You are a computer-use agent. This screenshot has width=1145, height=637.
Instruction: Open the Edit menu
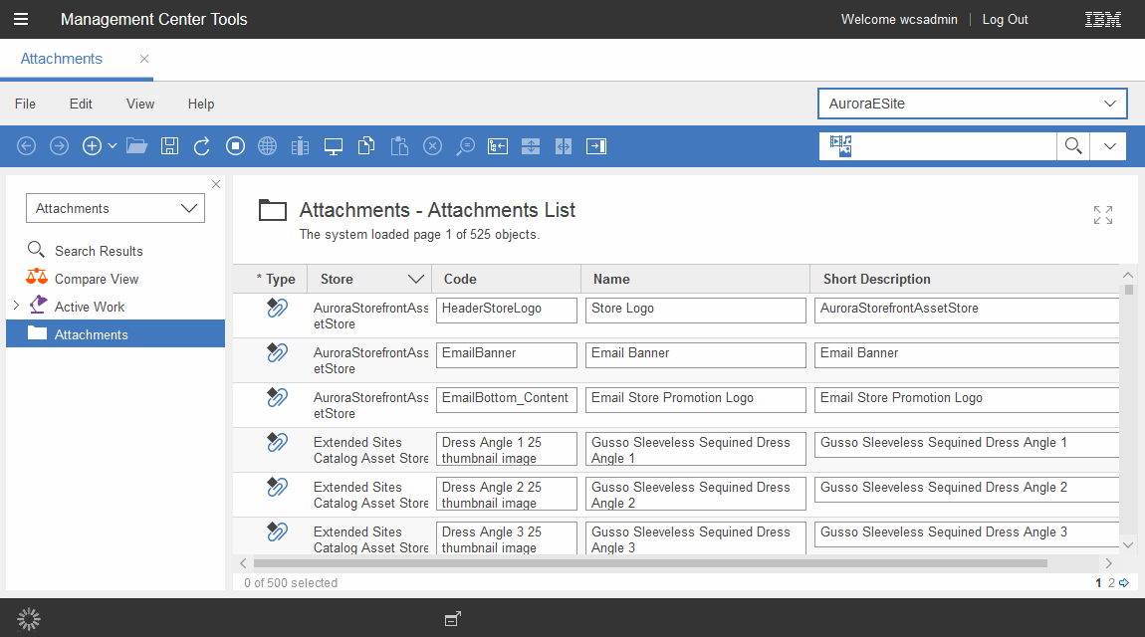coord(81,104)
